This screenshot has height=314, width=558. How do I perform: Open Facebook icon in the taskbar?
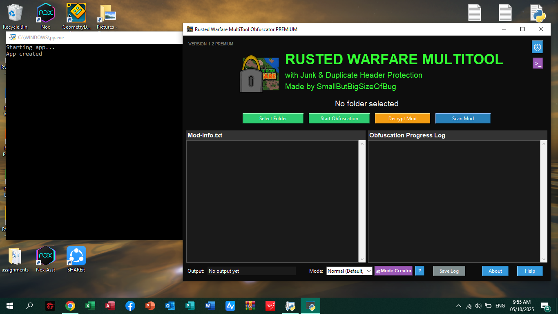point(130,306)
